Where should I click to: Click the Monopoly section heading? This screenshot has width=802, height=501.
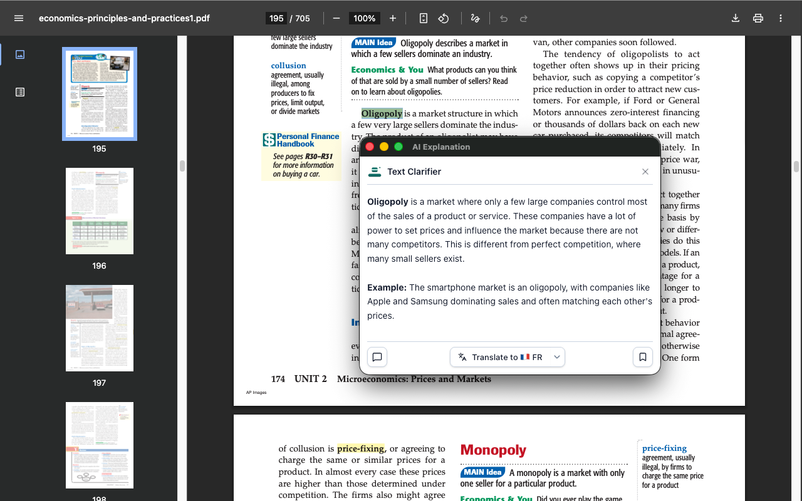(x=493, y=450)
